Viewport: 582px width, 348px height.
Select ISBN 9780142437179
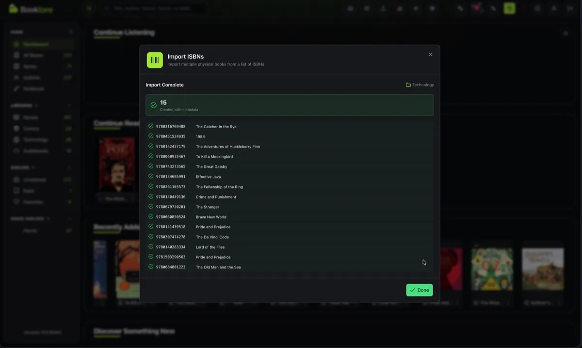171,147
